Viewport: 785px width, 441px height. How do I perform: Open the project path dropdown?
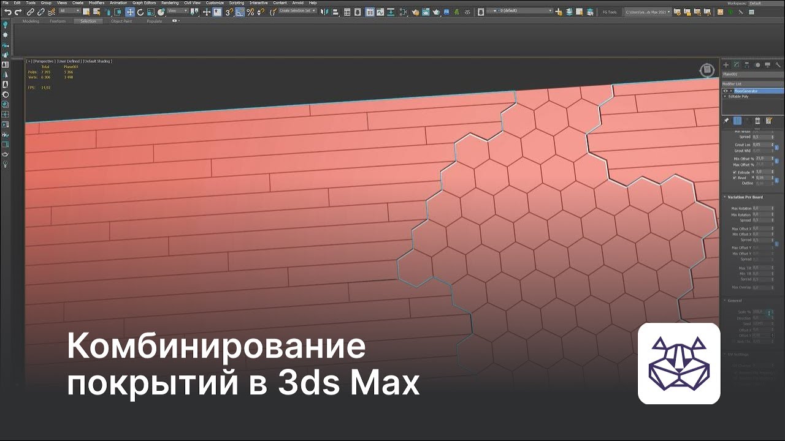point(648,12)
